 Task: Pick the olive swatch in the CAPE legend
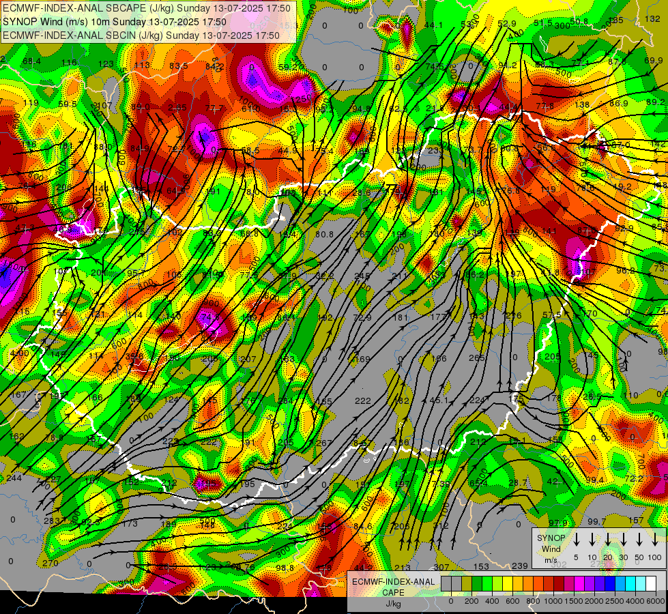[x=467, y=584]
